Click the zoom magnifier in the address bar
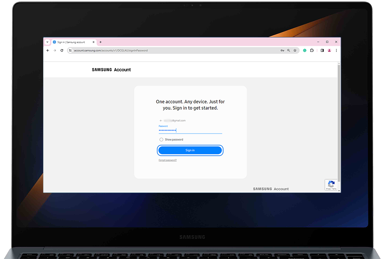Screen dimensions: 384x259 289,51
